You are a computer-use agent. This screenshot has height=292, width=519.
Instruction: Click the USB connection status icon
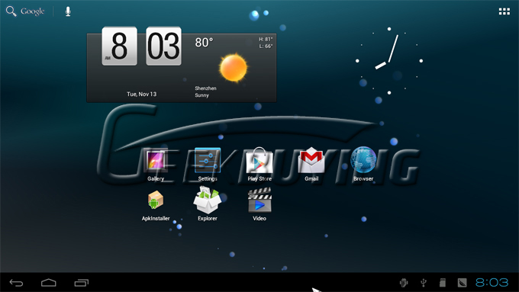[424, 282]
